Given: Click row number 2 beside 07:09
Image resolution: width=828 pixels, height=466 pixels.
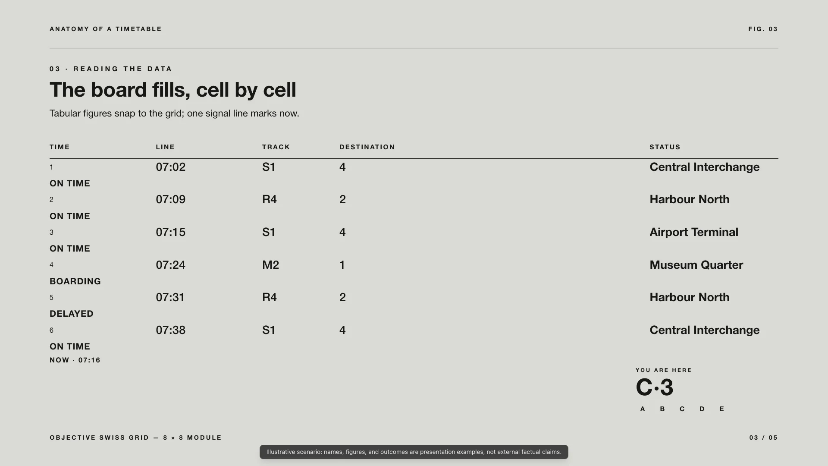Looking at the screenshot, I should (x=51, y=200).
